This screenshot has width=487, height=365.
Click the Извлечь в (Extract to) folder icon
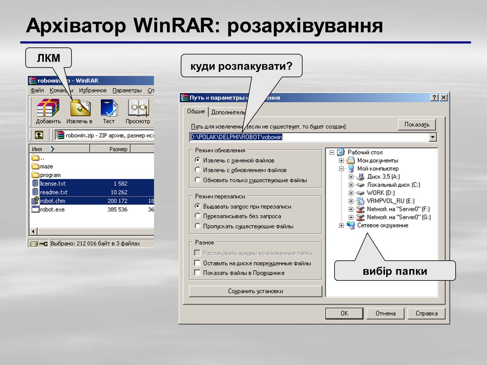click(x=80, y=108)
